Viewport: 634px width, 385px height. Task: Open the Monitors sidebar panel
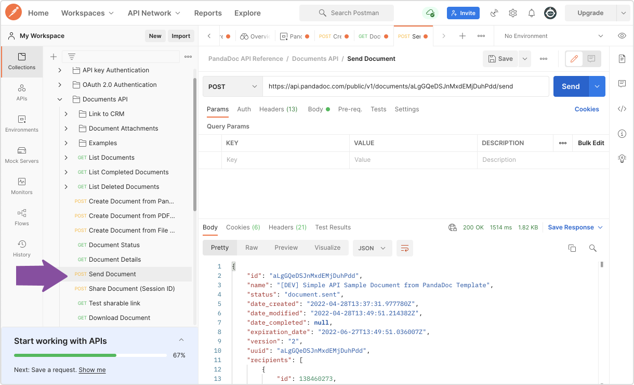22,186
